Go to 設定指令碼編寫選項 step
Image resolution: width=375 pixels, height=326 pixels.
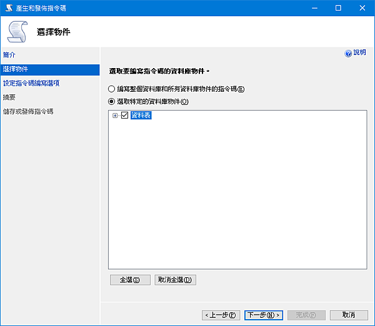[31, 83]
